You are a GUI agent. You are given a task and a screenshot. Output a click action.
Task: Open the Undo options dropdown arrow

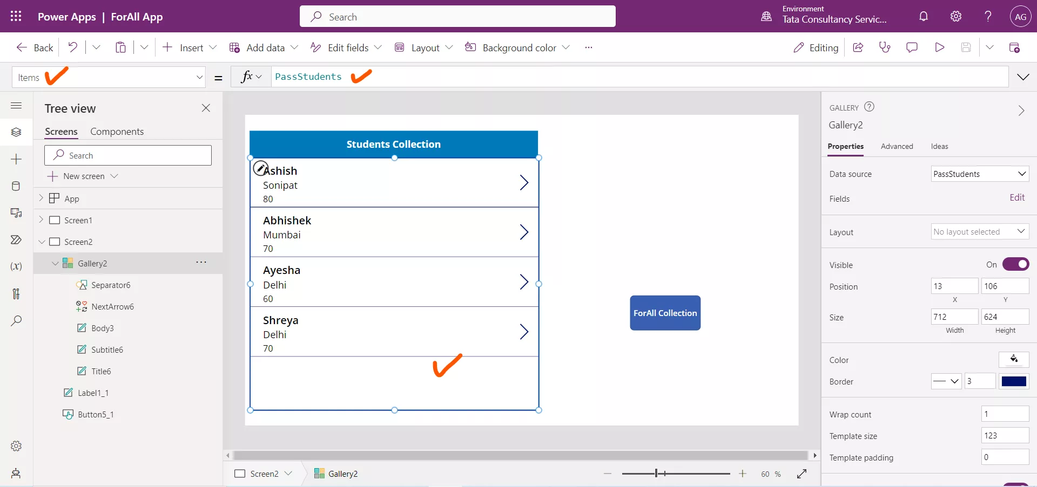click(96, 47)
